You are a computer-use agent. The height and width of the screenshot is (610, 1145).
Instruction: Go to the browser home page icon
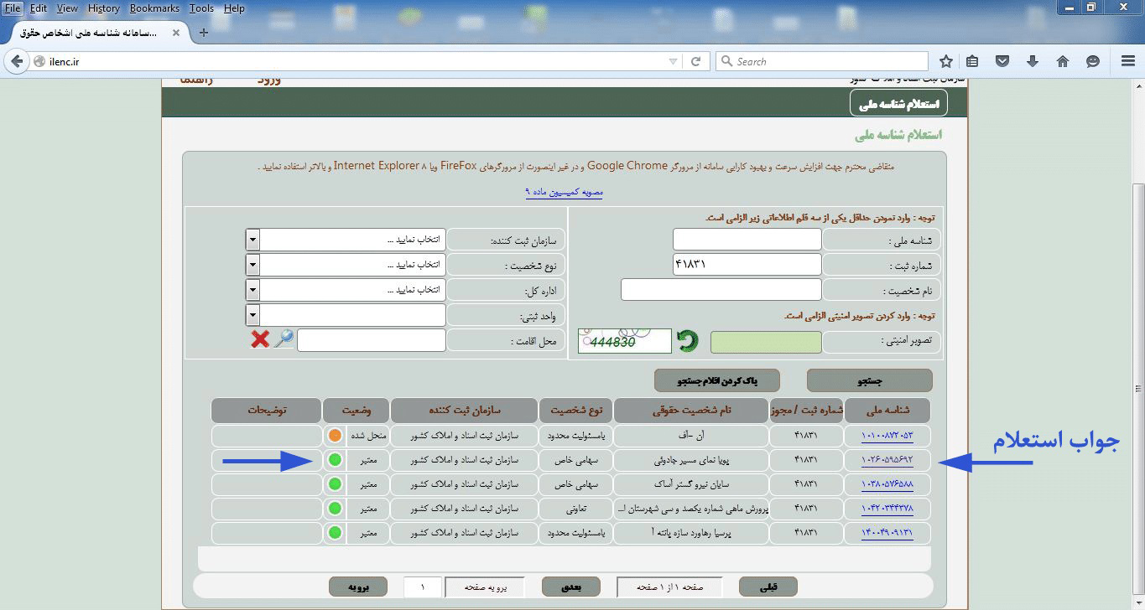[1063, 61]
